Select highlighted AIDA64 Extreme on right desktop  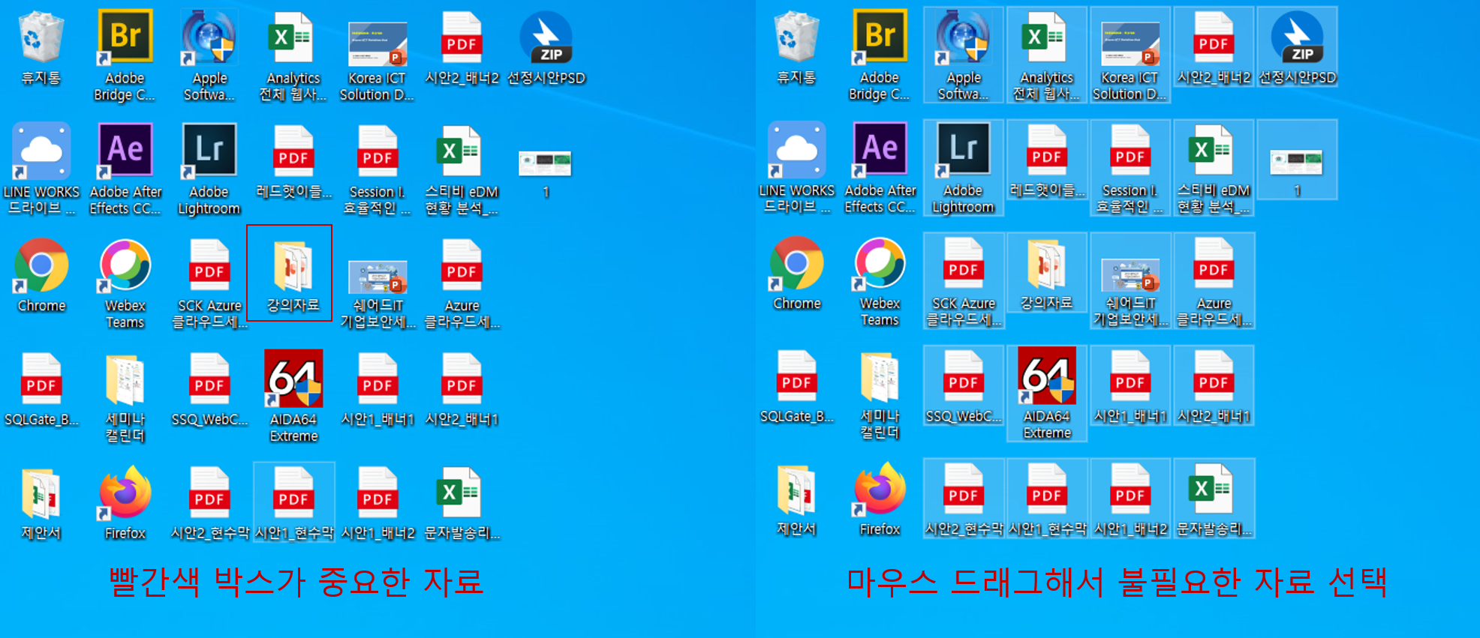click(1046, 376)
